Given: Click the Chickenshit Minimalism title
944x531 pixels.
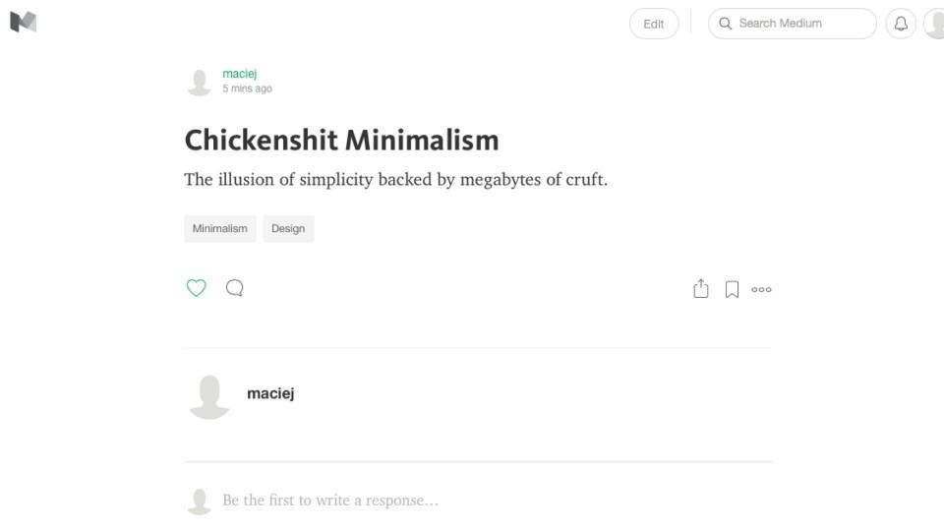Looking at the screenshot, I should [x=341, y=140].
